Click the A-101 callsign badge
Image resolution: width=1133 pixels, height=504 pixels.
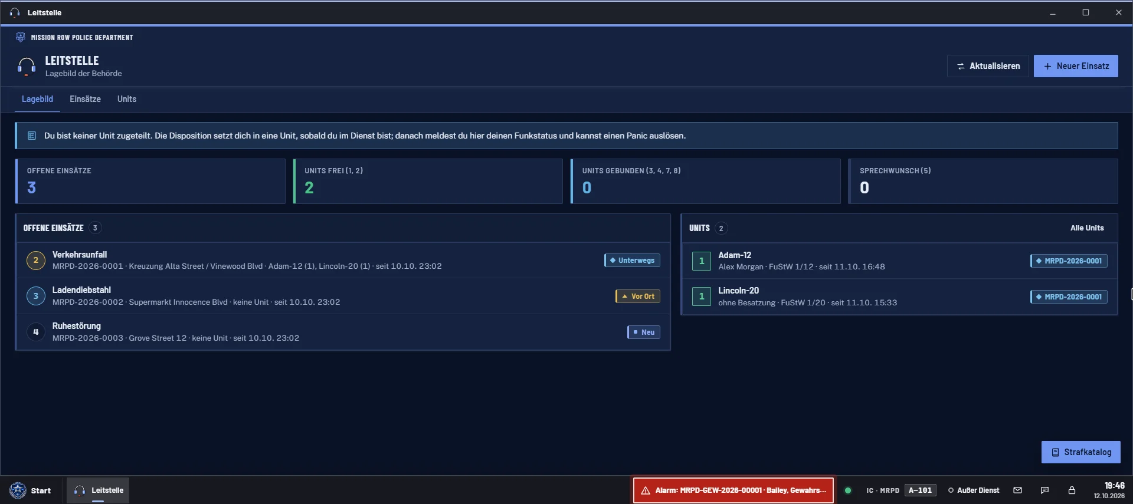[921, 490]
